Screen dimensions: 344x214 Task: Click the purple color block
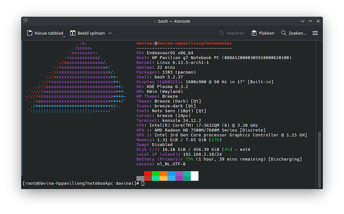click(x=179, y=176)
